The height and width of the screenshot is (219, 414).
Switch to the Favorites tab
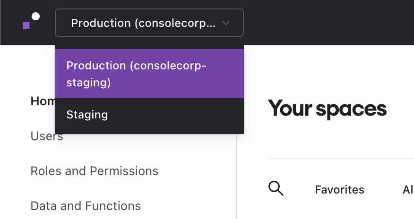[339, 190]
